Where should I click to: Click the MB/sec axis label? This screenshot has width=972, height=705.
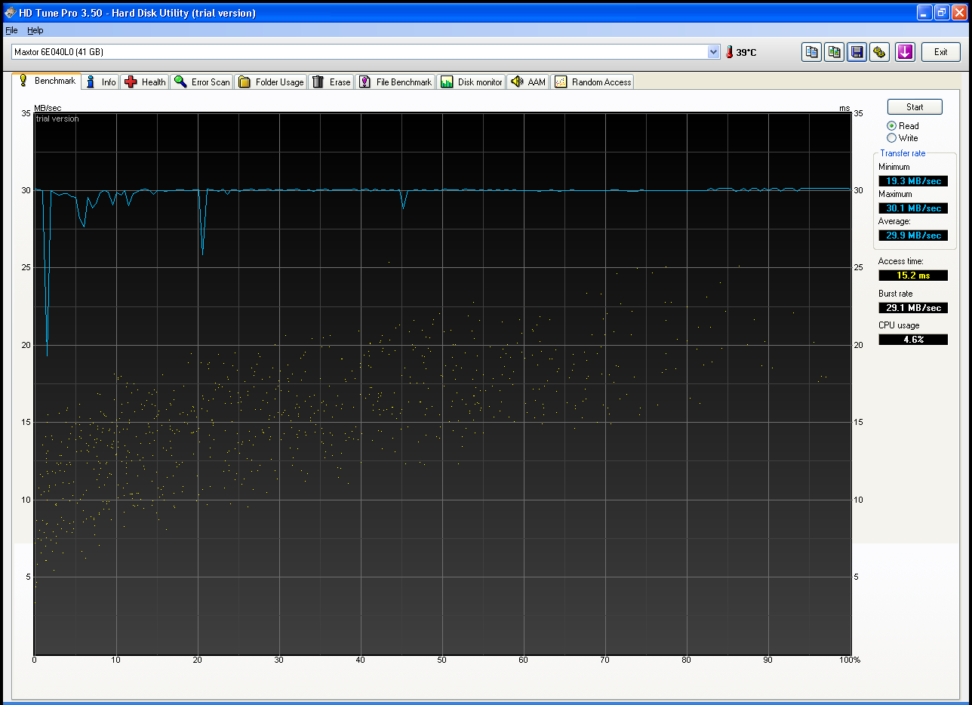[x=48, y=108]
